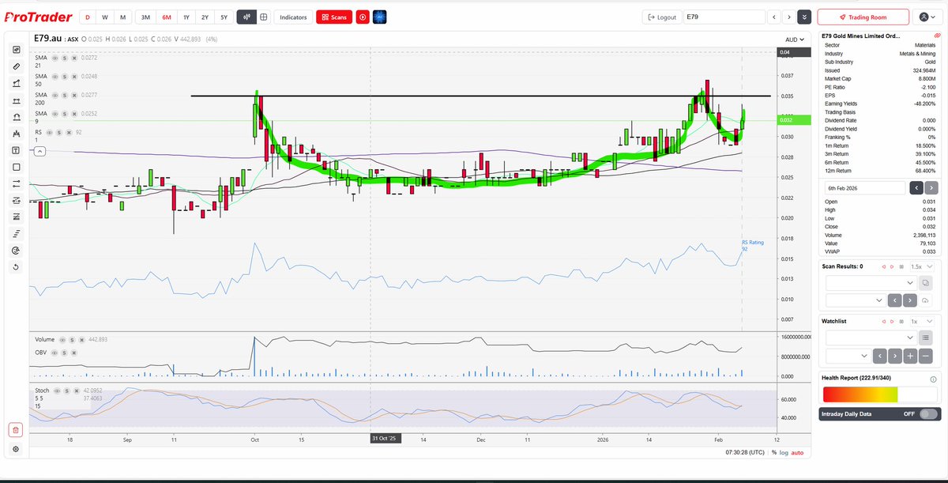Screen dimensions: 948x483
Task: Click the Health Report gradient bar
Action: coord(879,393)
